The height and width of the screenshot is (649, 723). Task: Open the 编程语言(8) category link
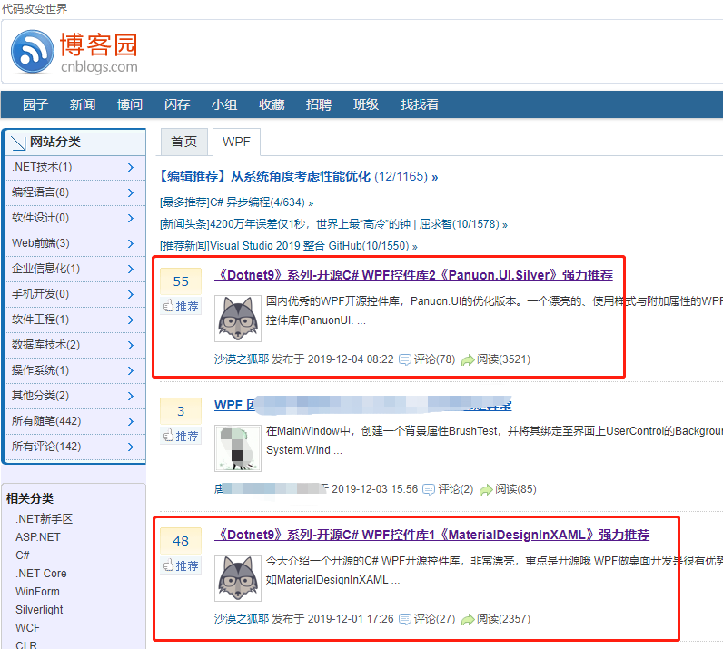pos(40,192)
